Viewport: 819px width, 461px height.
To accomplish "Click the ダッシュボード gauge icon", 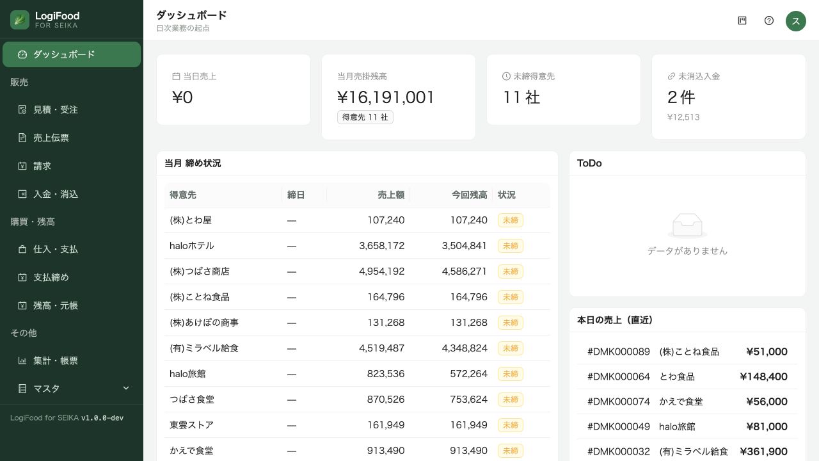I will [22, 54].
